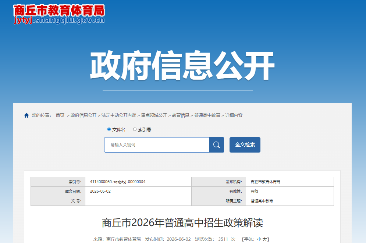
Task: Open 法定主动公开内容 breadcrumb link
Action: [119, 115]
